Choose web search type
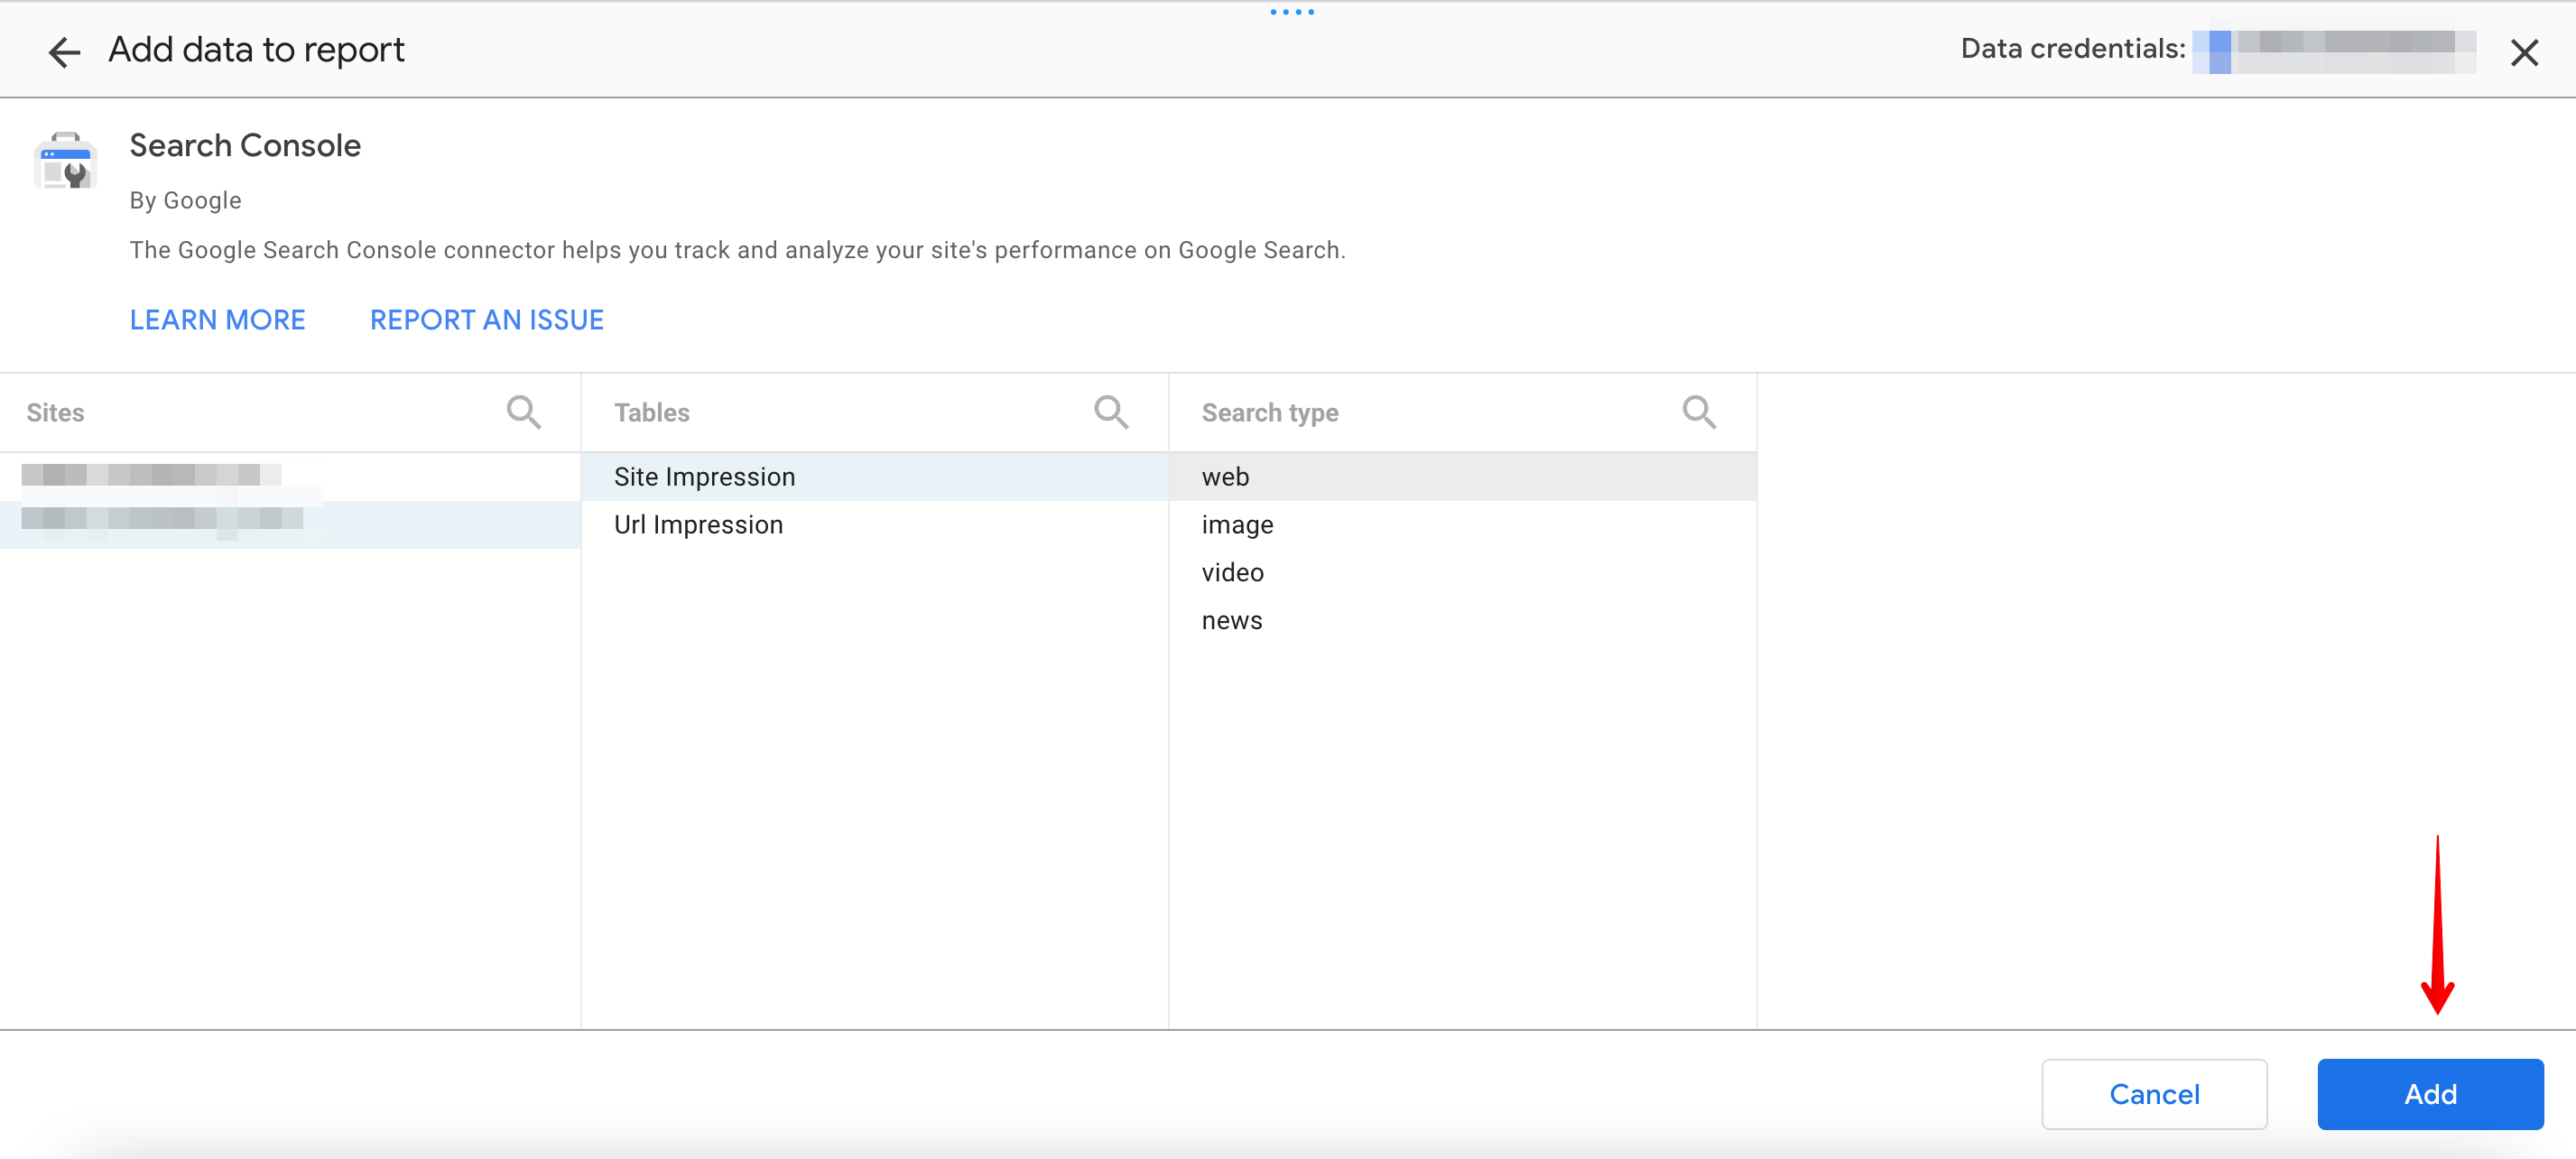 (1462, 476)
